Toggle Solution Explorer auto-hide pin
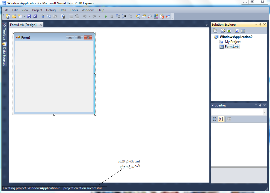Viewport: 270px width, 193px height. pos(260,24)
